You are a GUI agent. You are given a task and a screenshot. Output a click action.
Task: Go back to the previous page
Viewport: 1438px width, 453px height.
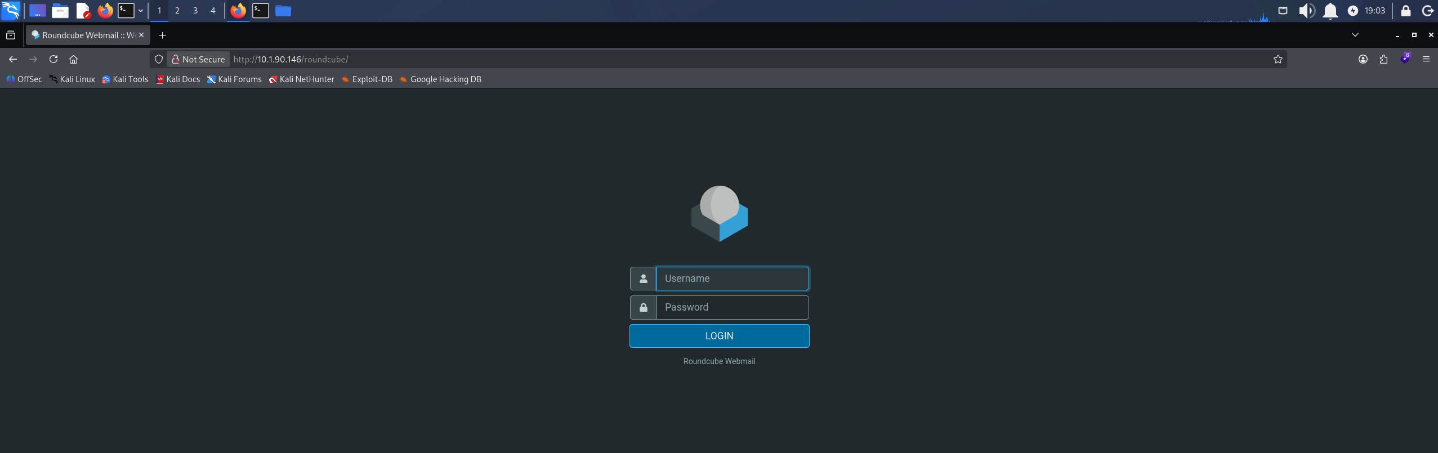point(13,59)
